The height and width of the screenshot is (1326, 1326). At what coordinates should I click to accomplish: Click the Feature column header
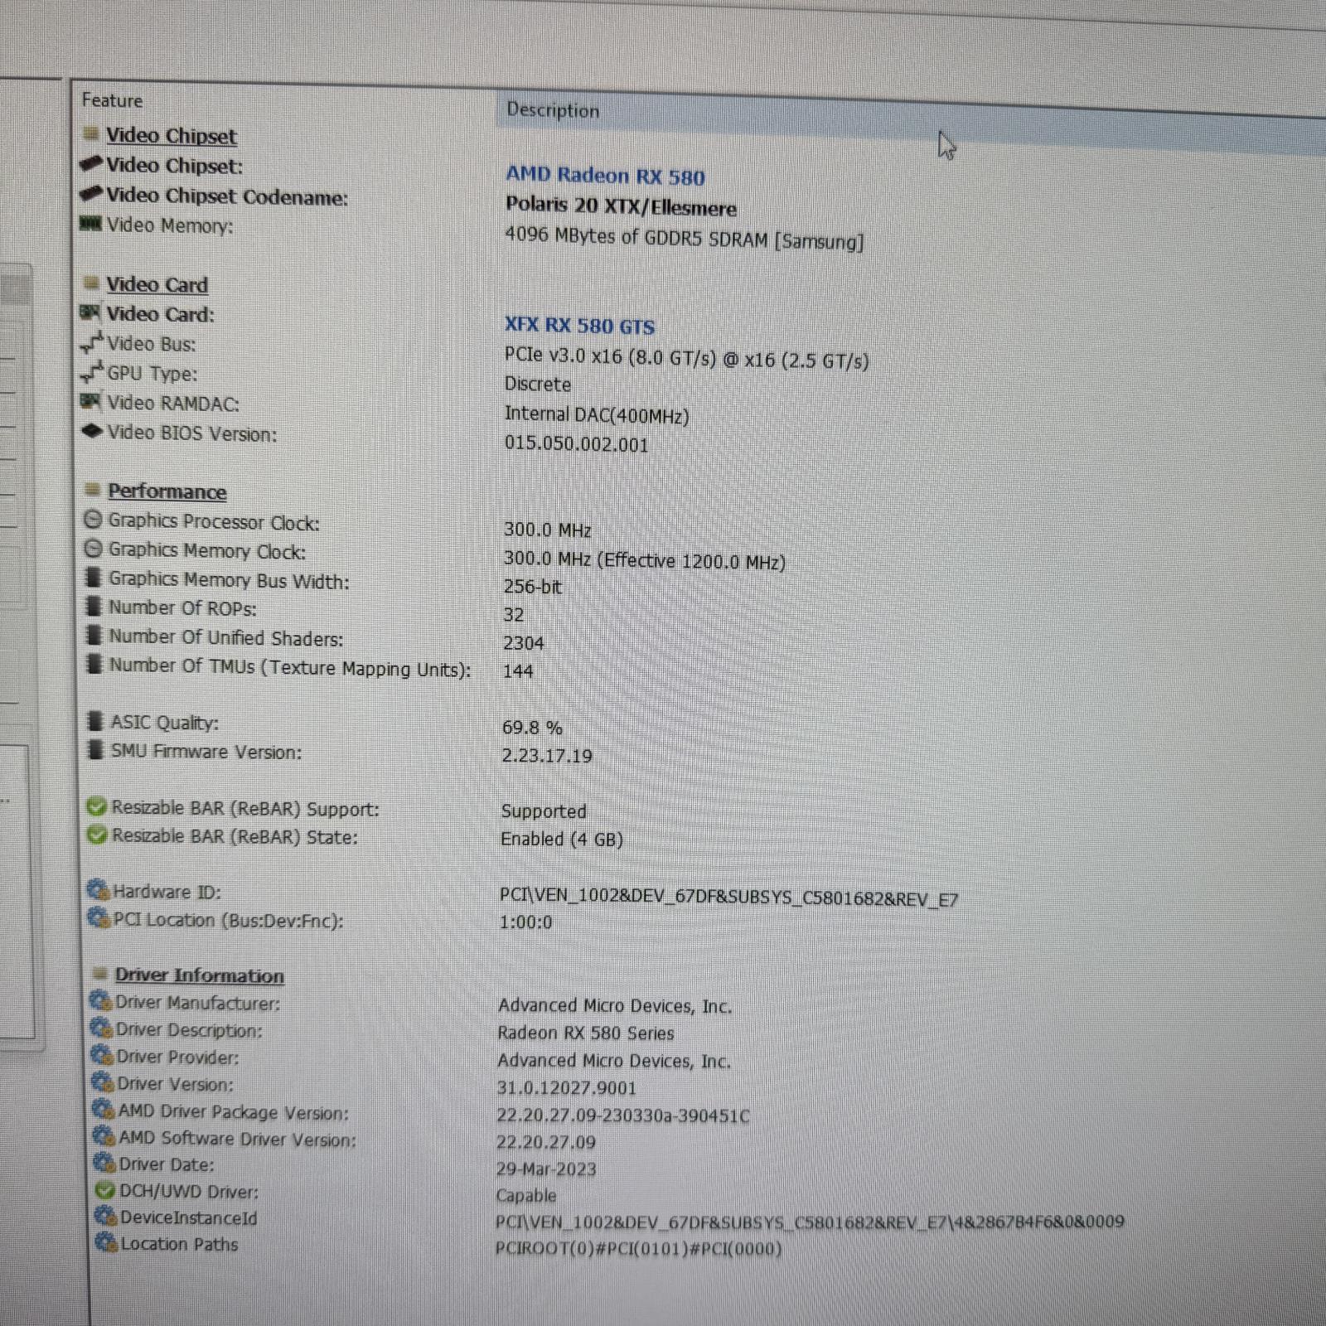coord(113,100)
